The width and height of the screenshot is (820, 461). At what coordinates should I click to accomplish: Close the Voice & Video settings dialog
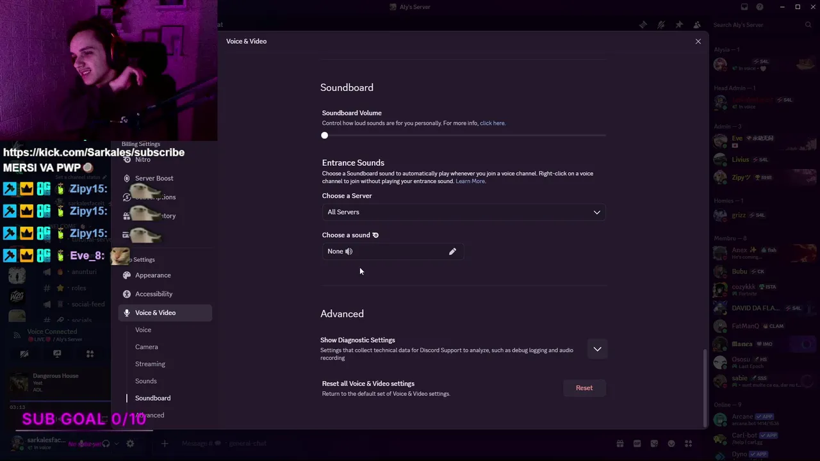click(698, 41)
